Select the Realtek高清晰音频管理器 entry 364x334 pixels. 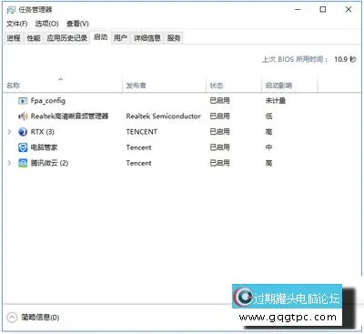[x=69, y=116]
